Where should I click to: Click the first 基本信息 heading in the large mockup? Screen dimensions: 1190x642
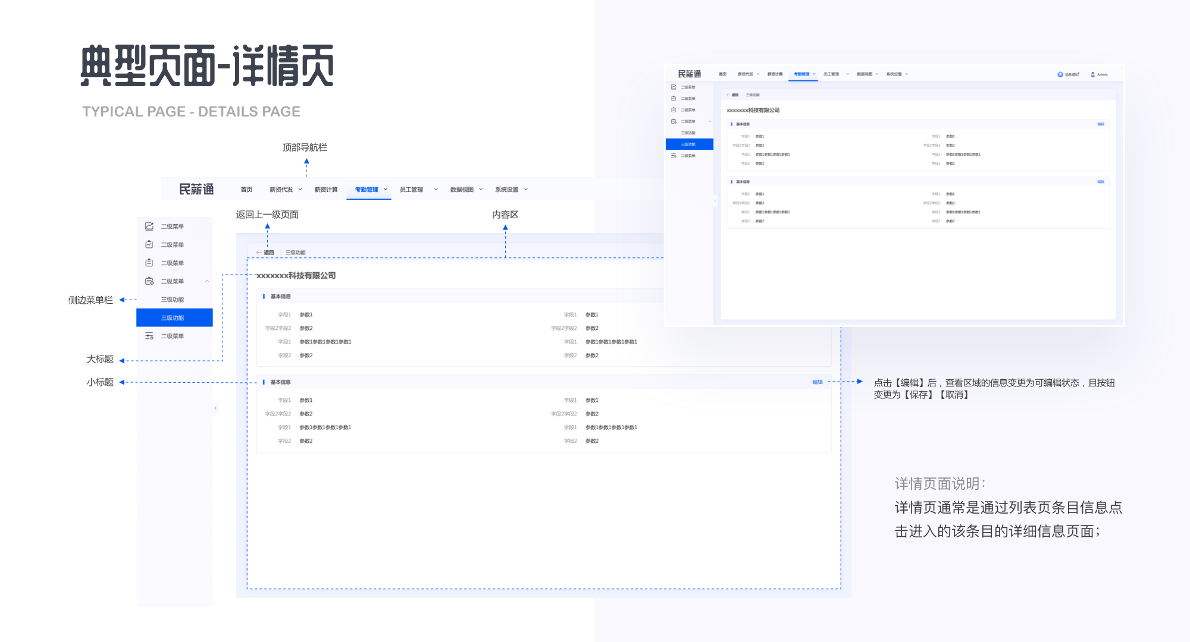click(280, 297)
